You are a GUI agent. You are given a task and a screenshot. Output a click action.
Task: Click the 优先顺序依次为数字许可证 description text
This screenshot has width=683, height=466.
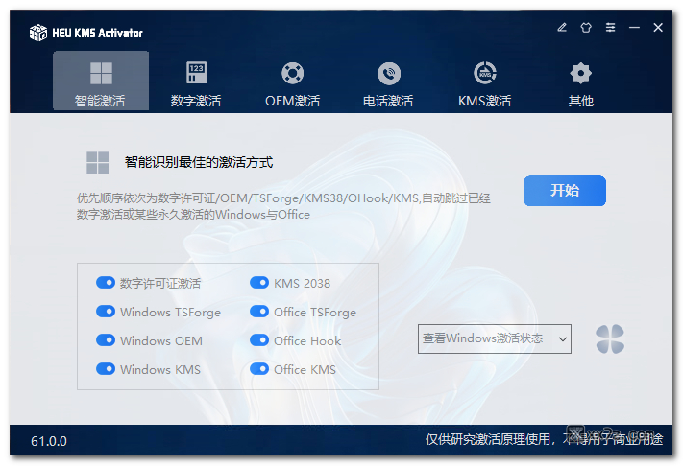[x=283, y=206]
